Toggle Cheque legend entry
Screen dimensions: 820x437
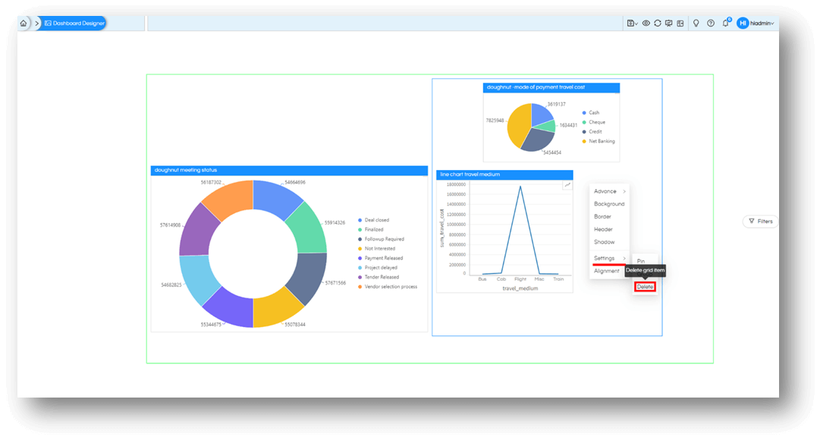(x=593, y=122)
